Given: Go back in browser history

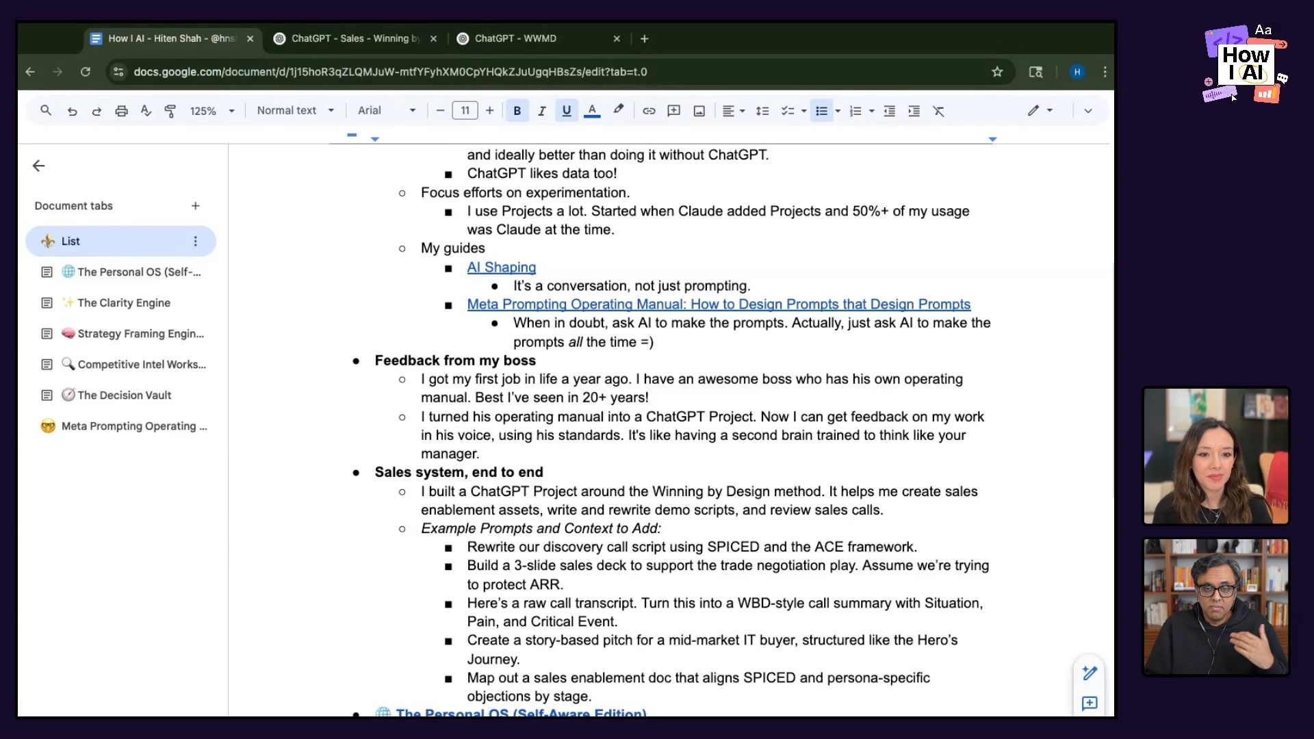Looking at the screenshot, I should [x=30, y=72].
